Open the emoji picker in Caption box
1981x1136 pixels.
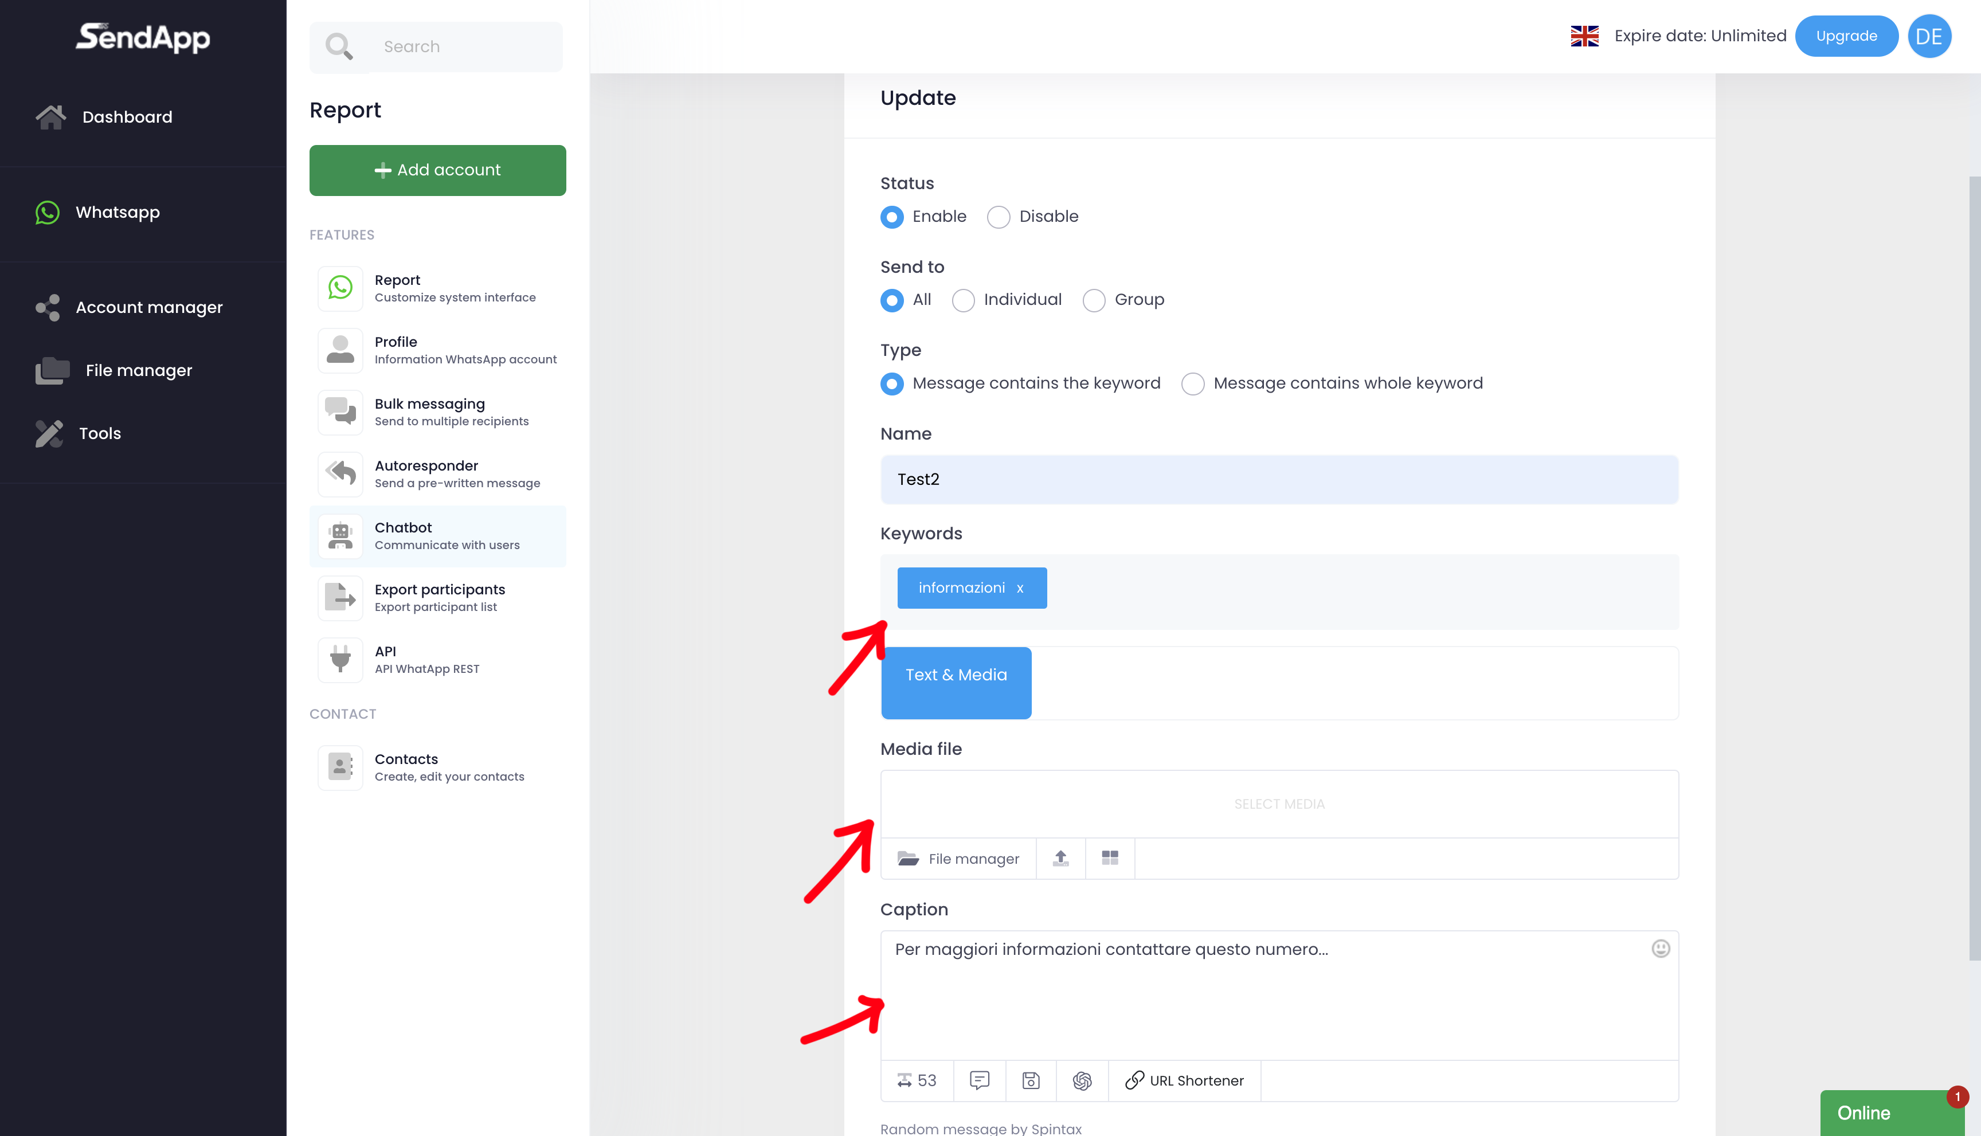click(1661, 949)
